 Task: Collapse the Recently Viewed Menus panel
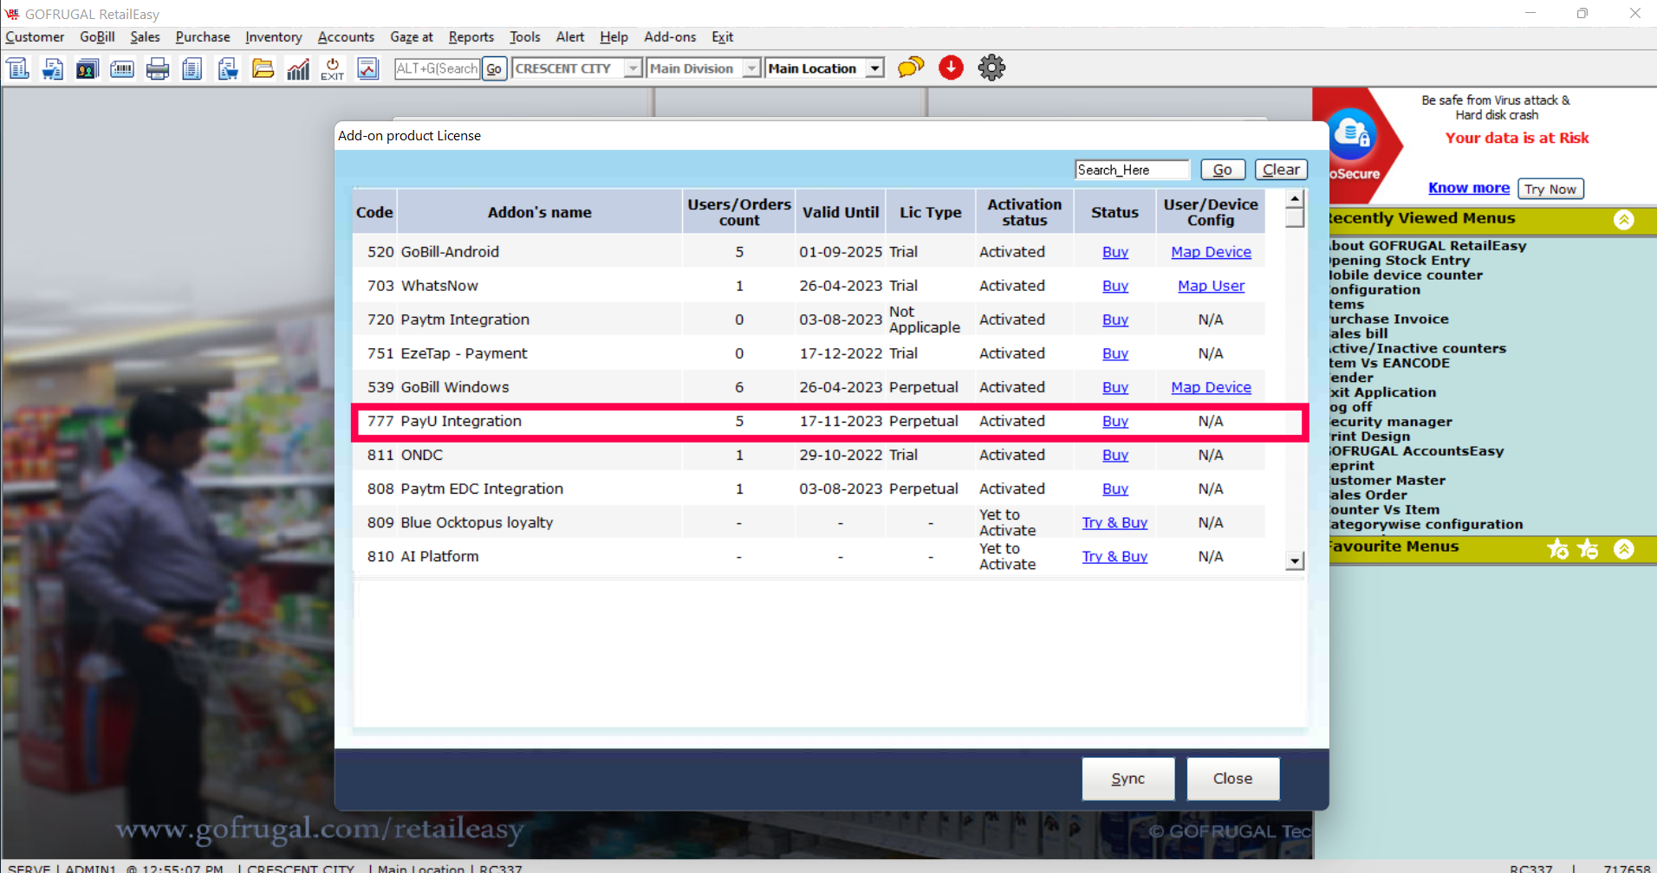point(1624,220)
